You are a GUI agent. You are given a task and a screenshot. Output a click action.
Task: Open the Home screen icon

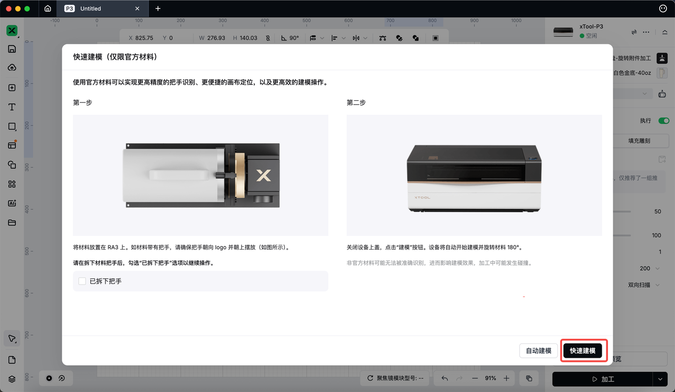tap(48, 8)
